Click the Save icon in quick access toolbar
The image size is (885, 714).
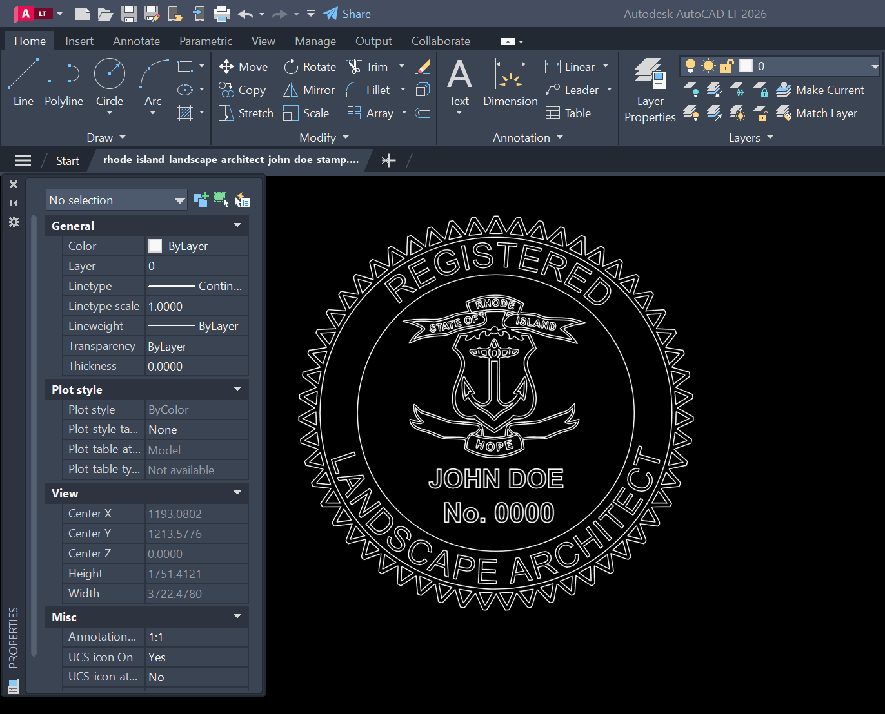pyautogui.click(x=129, y=14)
